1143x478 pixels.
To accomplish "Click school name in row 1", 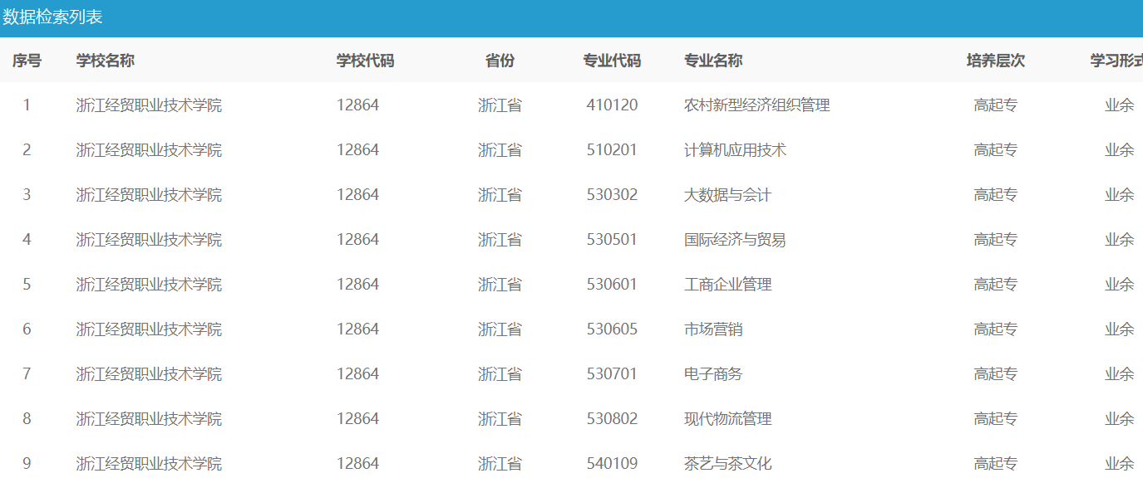I will click(x=149, y=105).
